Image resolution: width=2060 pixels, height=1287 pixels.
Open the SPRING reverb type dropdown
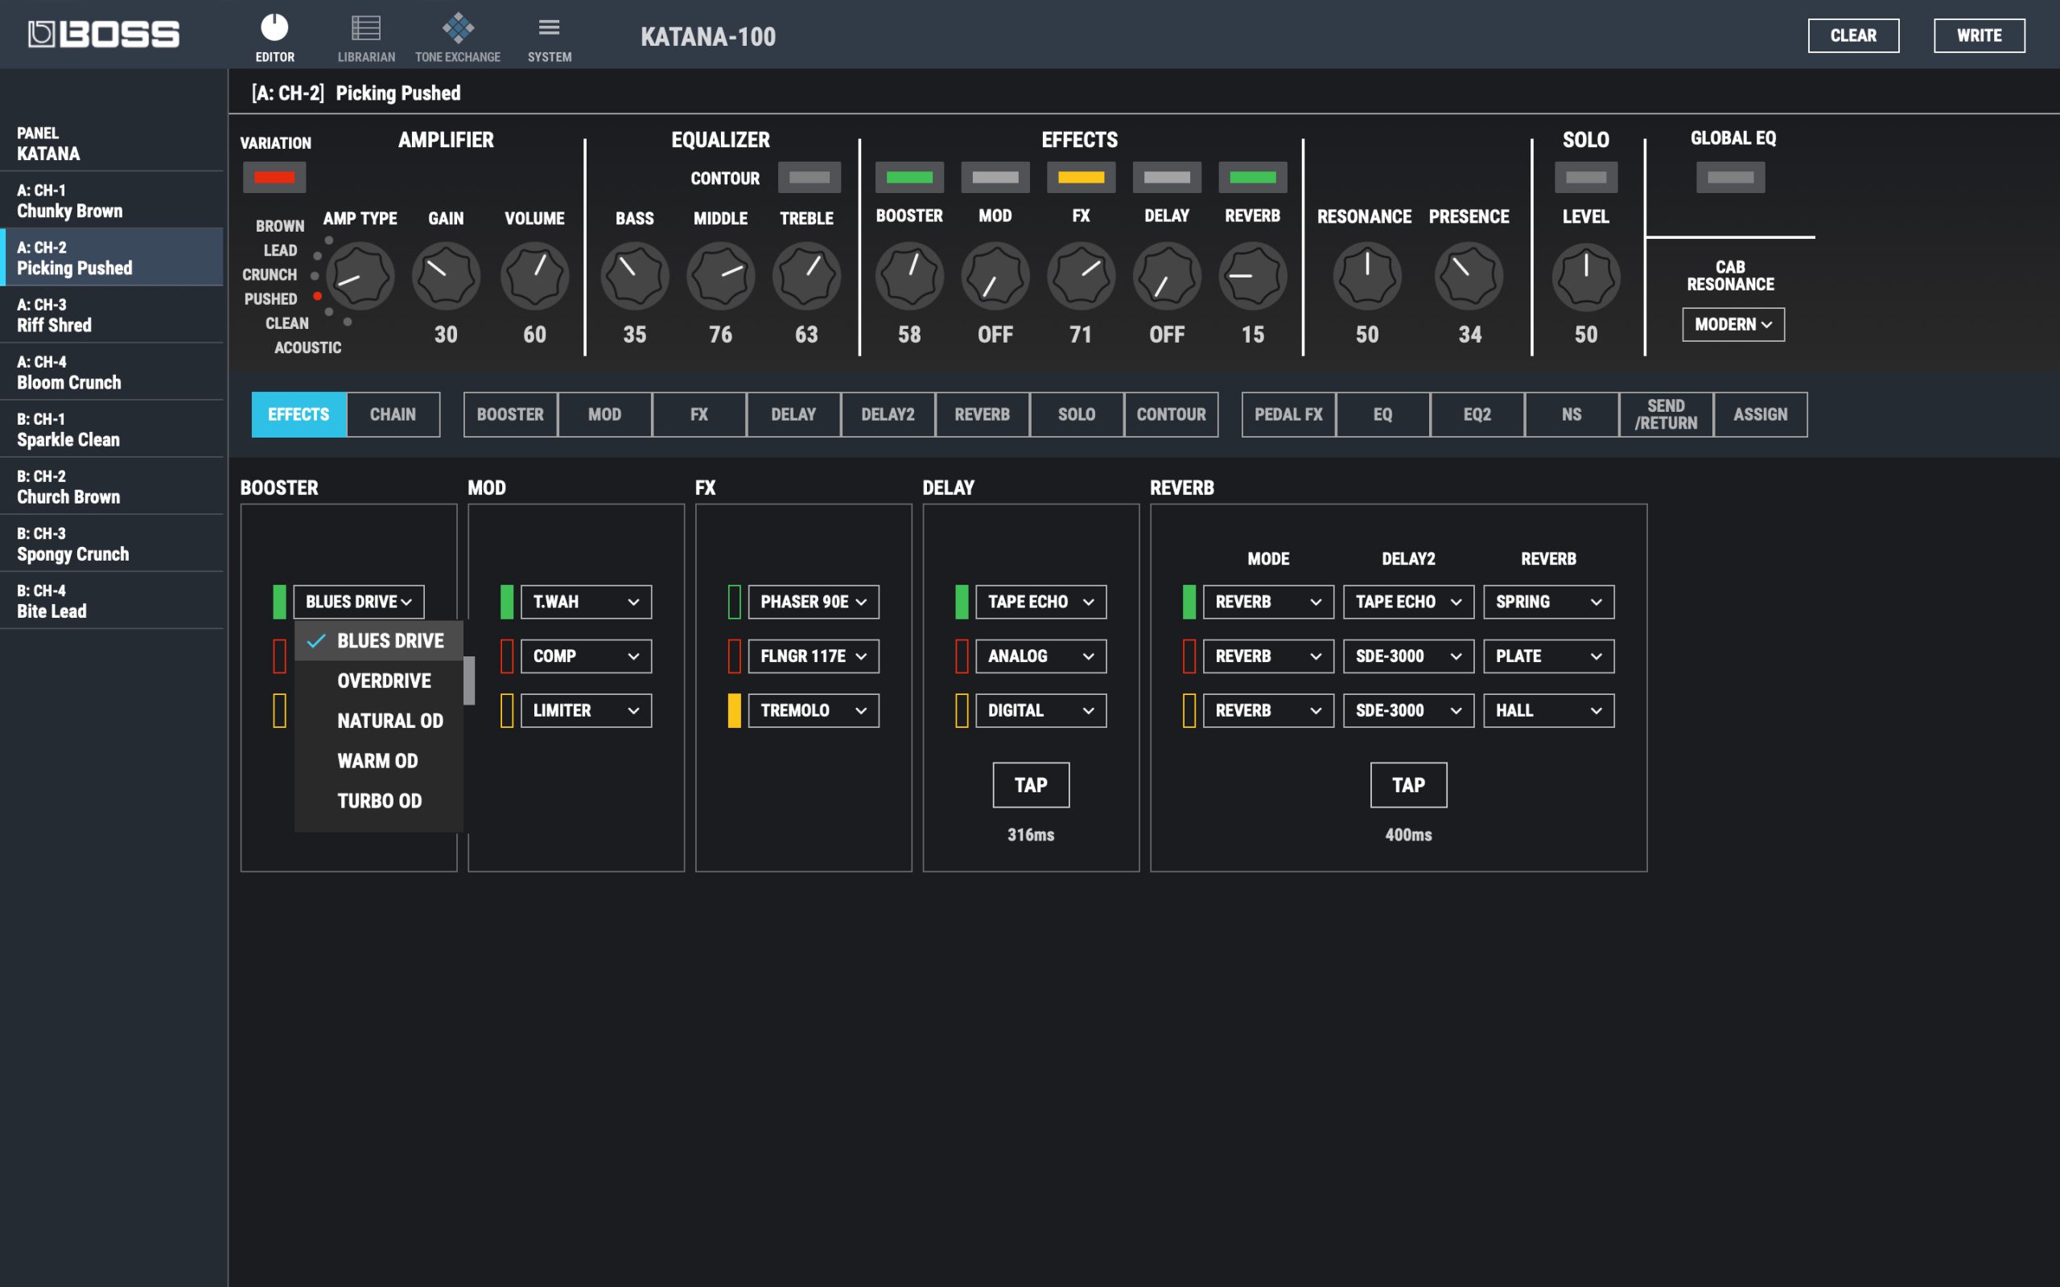[1549, 602]
